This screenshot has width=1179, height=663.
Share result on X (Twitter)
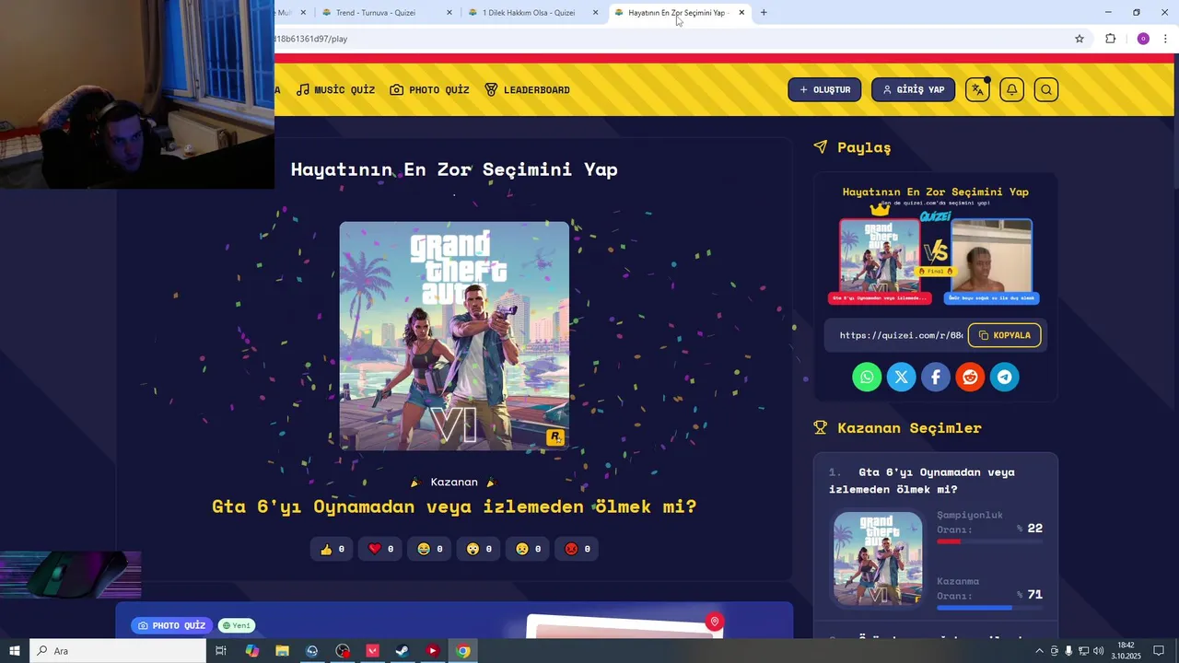click(x=901, y=377)
